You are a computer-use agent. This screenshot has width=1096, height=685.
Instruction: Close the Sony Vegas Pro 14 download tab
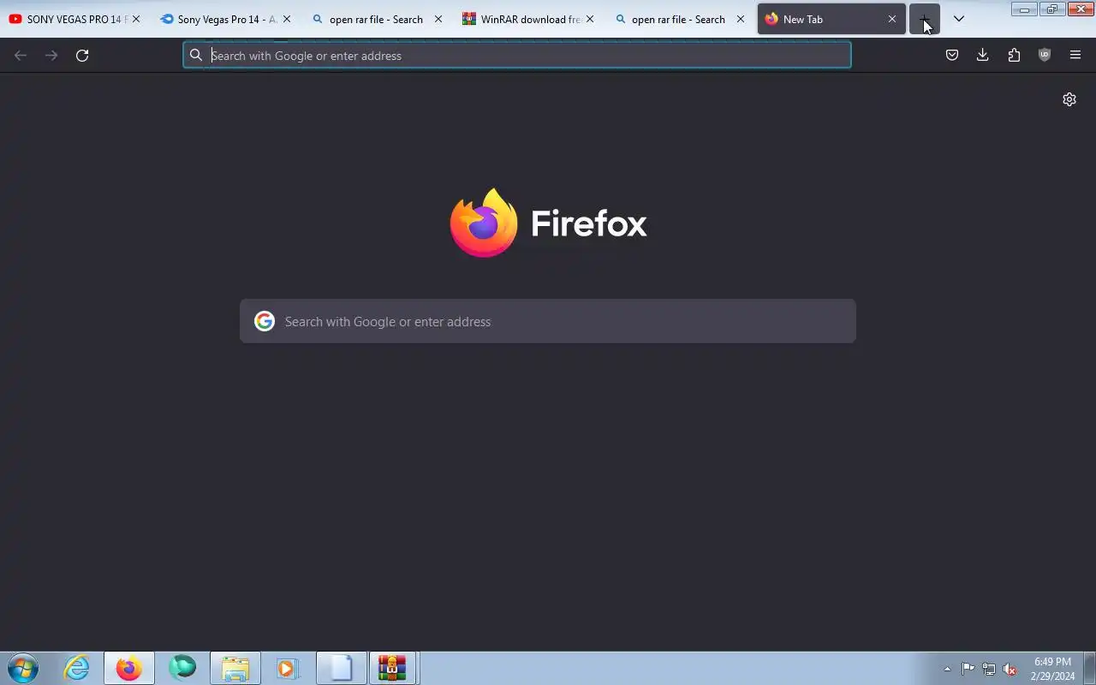click(287, 19)
